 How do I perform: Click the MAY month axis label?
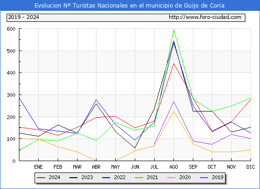click(115, 167)
